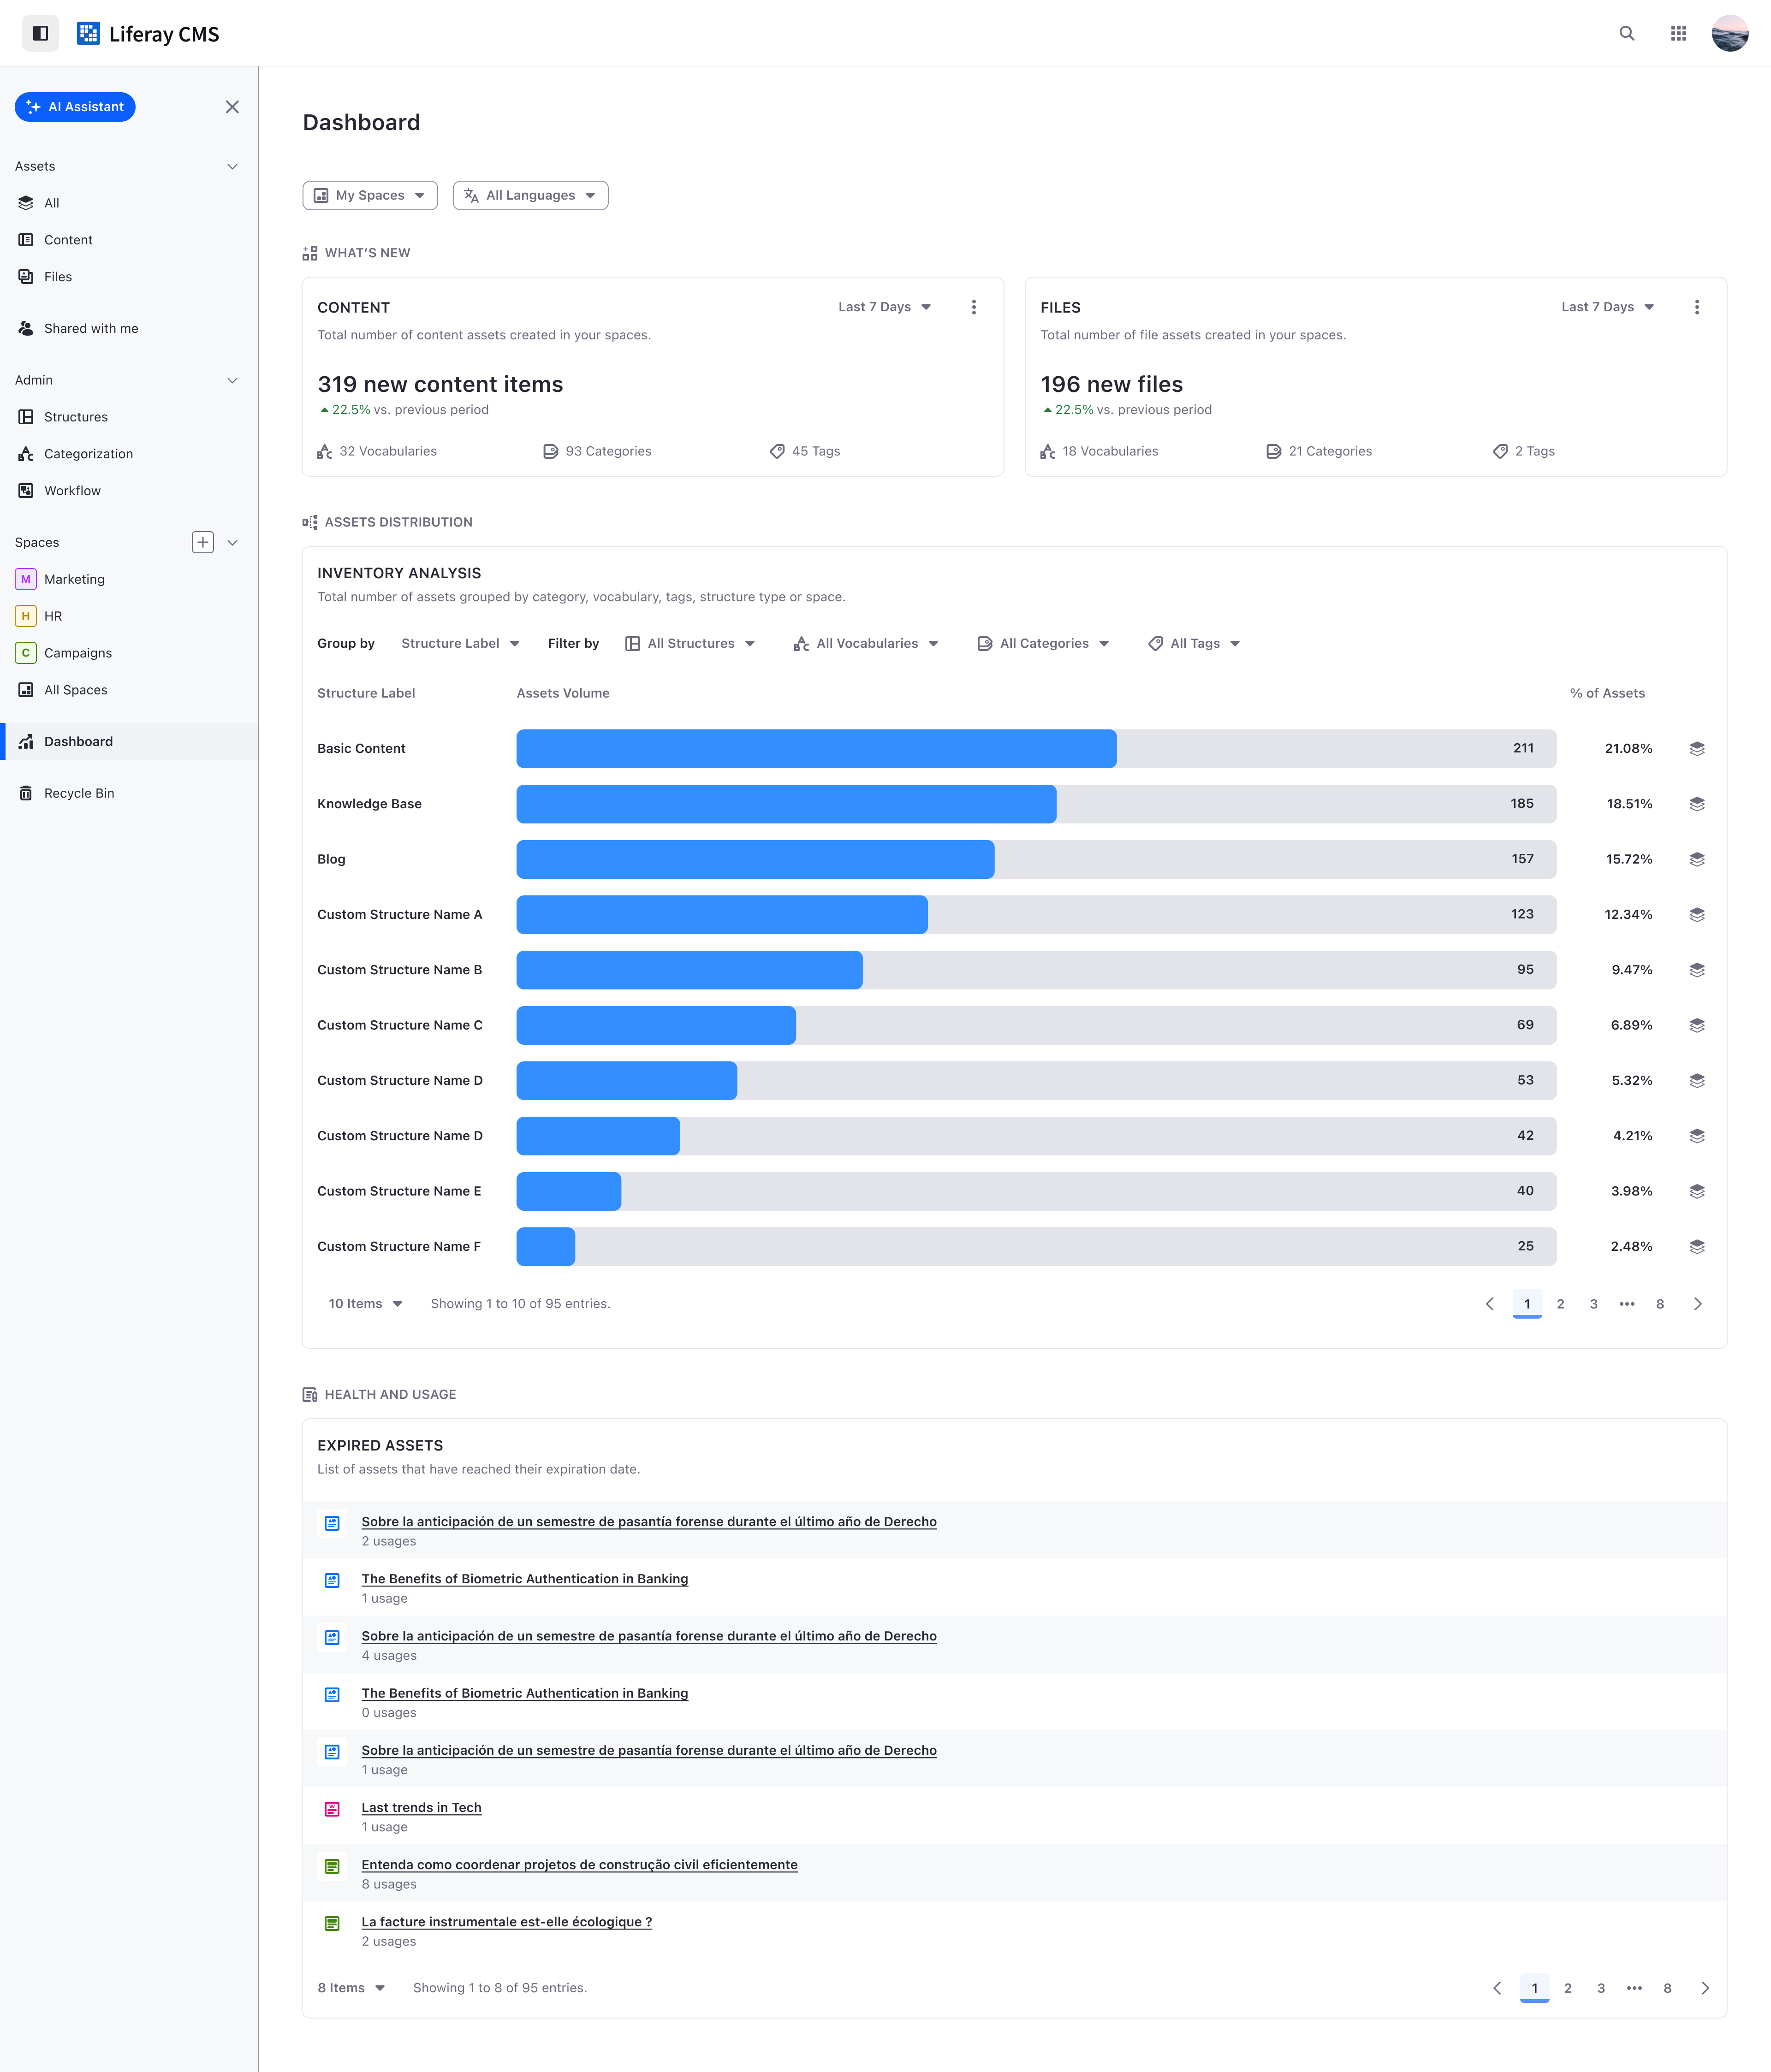Open FILES card kebab menu
The height and width of the screenshot is (2072, 1771).
1696,307
